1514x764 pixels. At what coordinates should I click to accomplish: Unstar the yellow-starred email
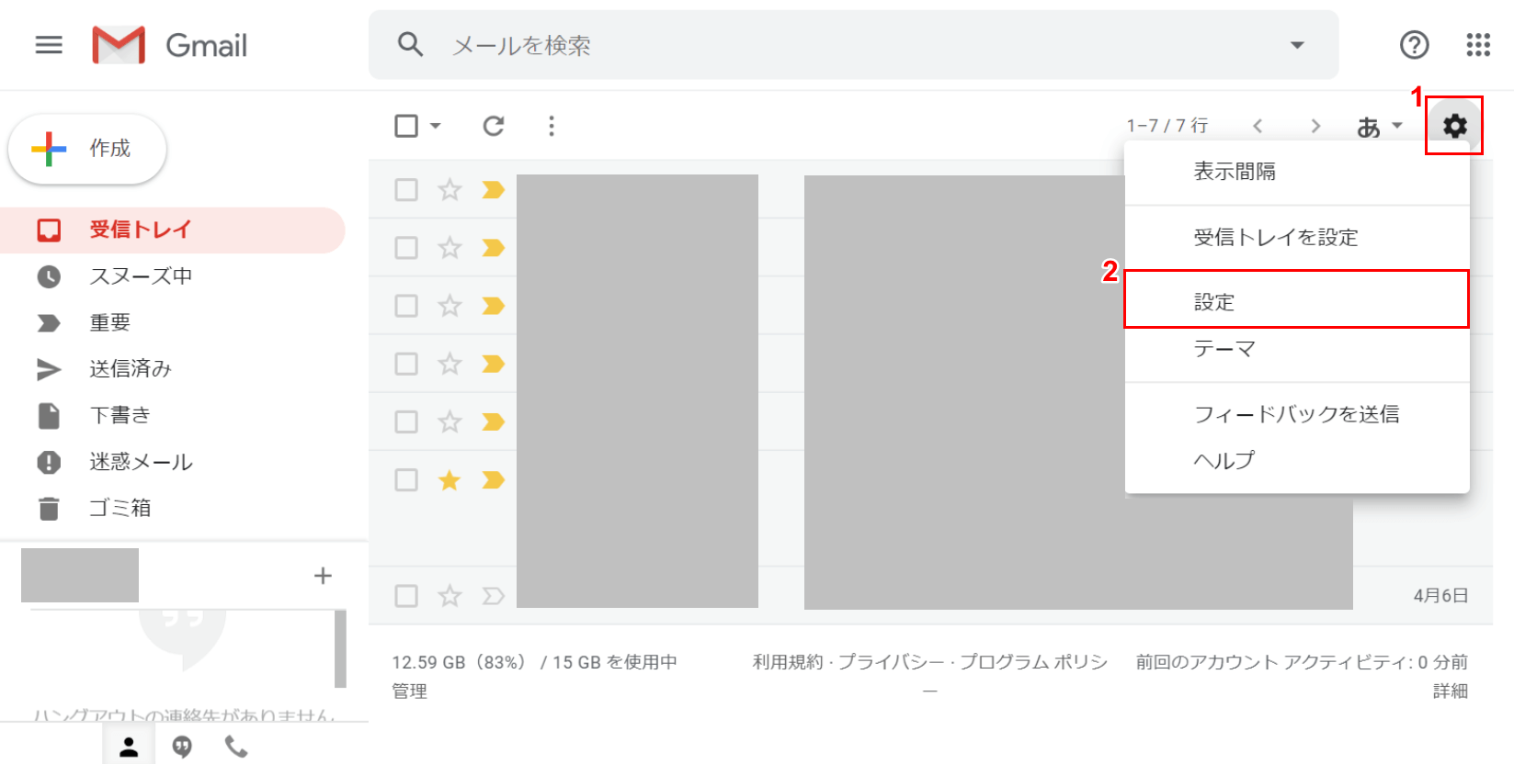point(450,480)
